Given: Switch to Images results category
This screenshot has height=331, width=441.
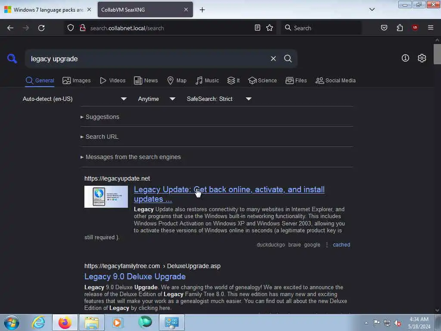Looking at the screenshot, I should point(77,81).
